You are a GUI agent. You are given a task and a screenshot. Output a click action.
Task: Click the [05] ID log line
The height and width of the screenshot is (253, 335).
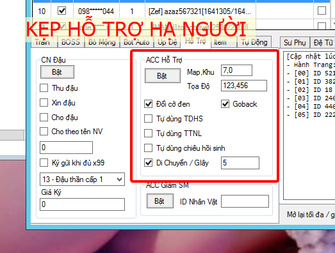pos(311,114)
